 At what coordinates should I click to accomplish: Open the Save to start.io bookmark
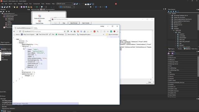click(x=71, y=35)
